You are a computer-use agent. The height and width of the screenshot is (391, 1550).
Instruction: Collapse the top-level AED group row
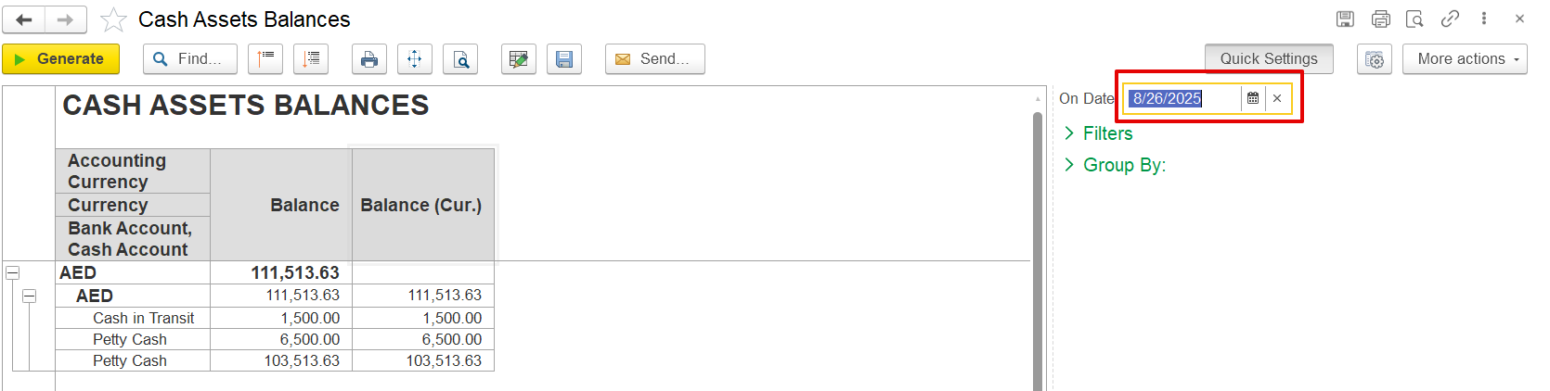coord(13,273)
